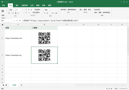The height and width of the screenshot is (90, 129).
Task: Click the increase indent icon
Action: click(29, 12)
